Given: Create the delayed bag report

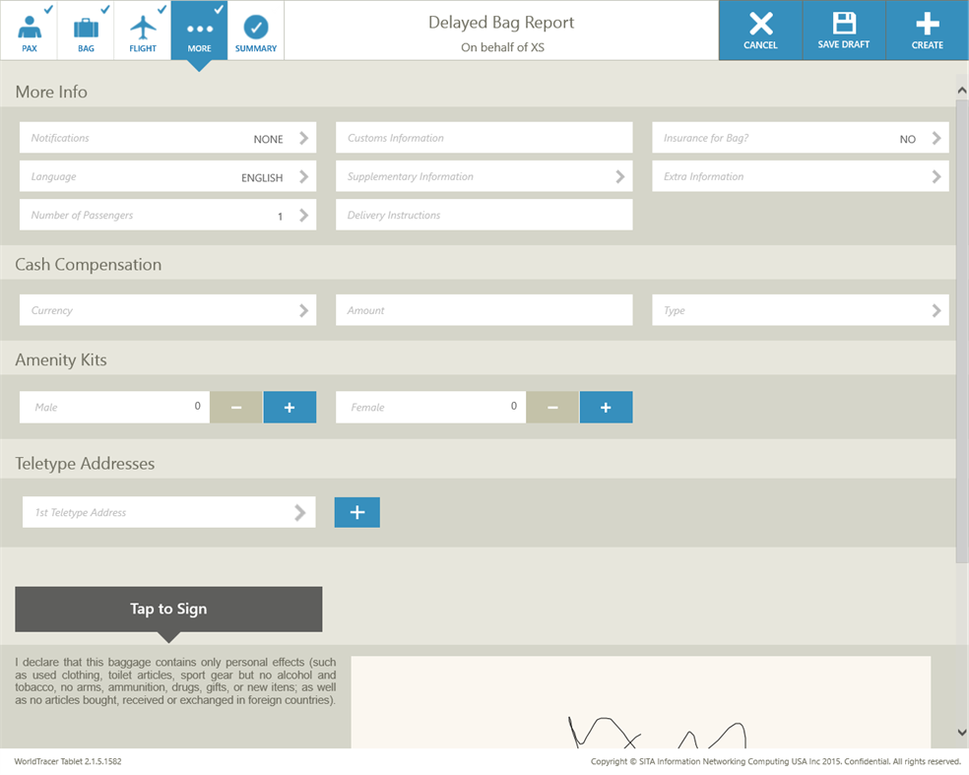Looking at the screenshot, I should pyautogui.click(x=927, y=31).
